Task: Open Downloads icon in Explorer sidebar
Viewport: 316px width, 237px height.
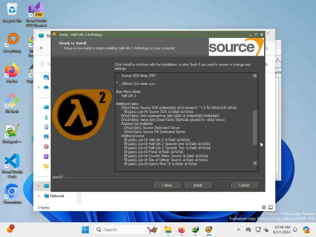Action: tap(46, 117)
